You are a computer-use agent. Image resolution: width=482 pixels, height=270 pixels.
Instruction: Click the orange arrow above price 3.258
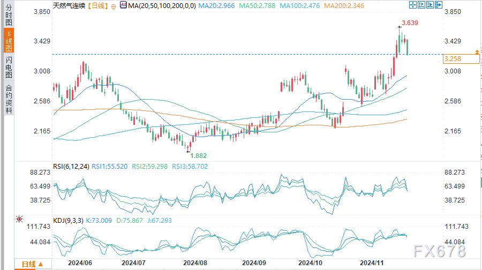coord(477,51)
